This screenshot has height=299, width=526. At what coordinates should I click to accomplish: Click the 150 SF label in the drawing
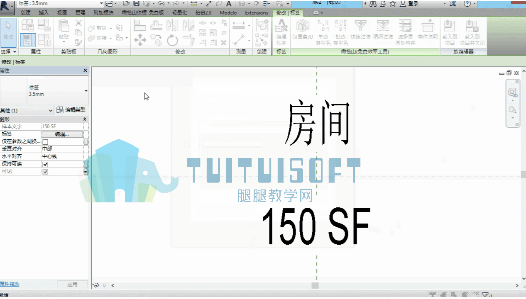click(316, 226)
